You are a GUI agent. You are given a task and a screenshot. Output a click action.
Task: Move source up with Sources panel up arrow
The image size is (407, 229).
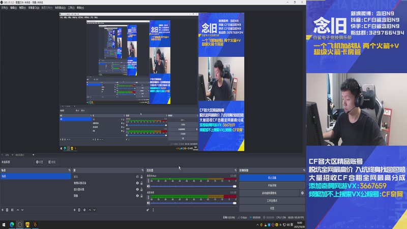[x=90, y=210]
